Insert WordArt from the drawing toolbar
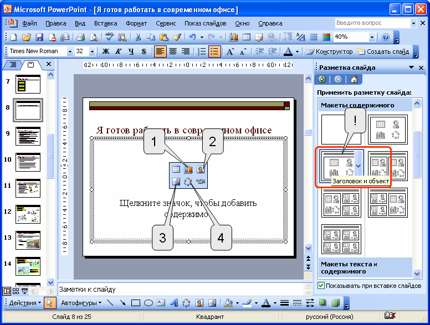The image size is (430, 325). (x=174, y=303)
